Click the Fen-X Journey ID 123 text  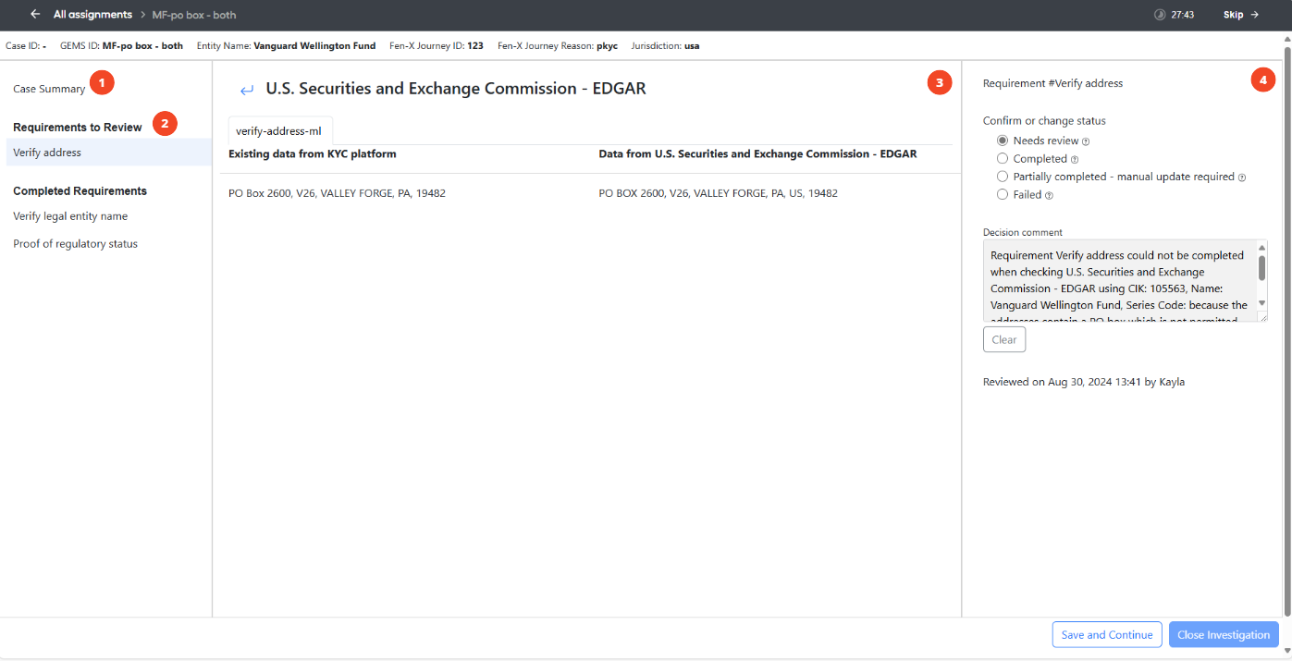click(x=437, y=45)
